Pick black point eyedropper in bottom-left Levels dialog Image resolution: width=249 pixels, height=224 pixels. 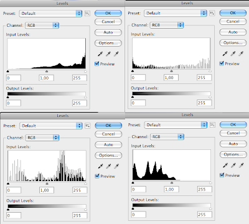click(x=101, y=166)
